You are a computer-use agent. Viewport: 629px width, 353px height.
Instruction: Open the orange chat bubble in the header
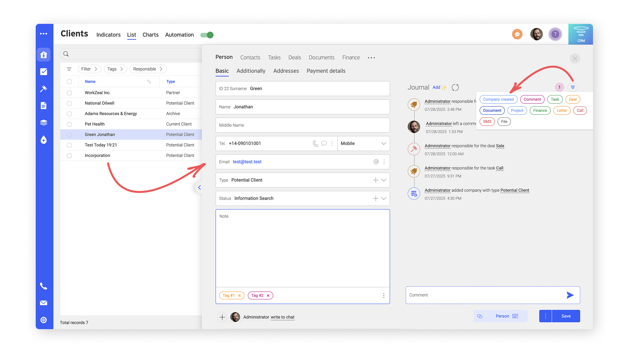(x=517, y=34)
